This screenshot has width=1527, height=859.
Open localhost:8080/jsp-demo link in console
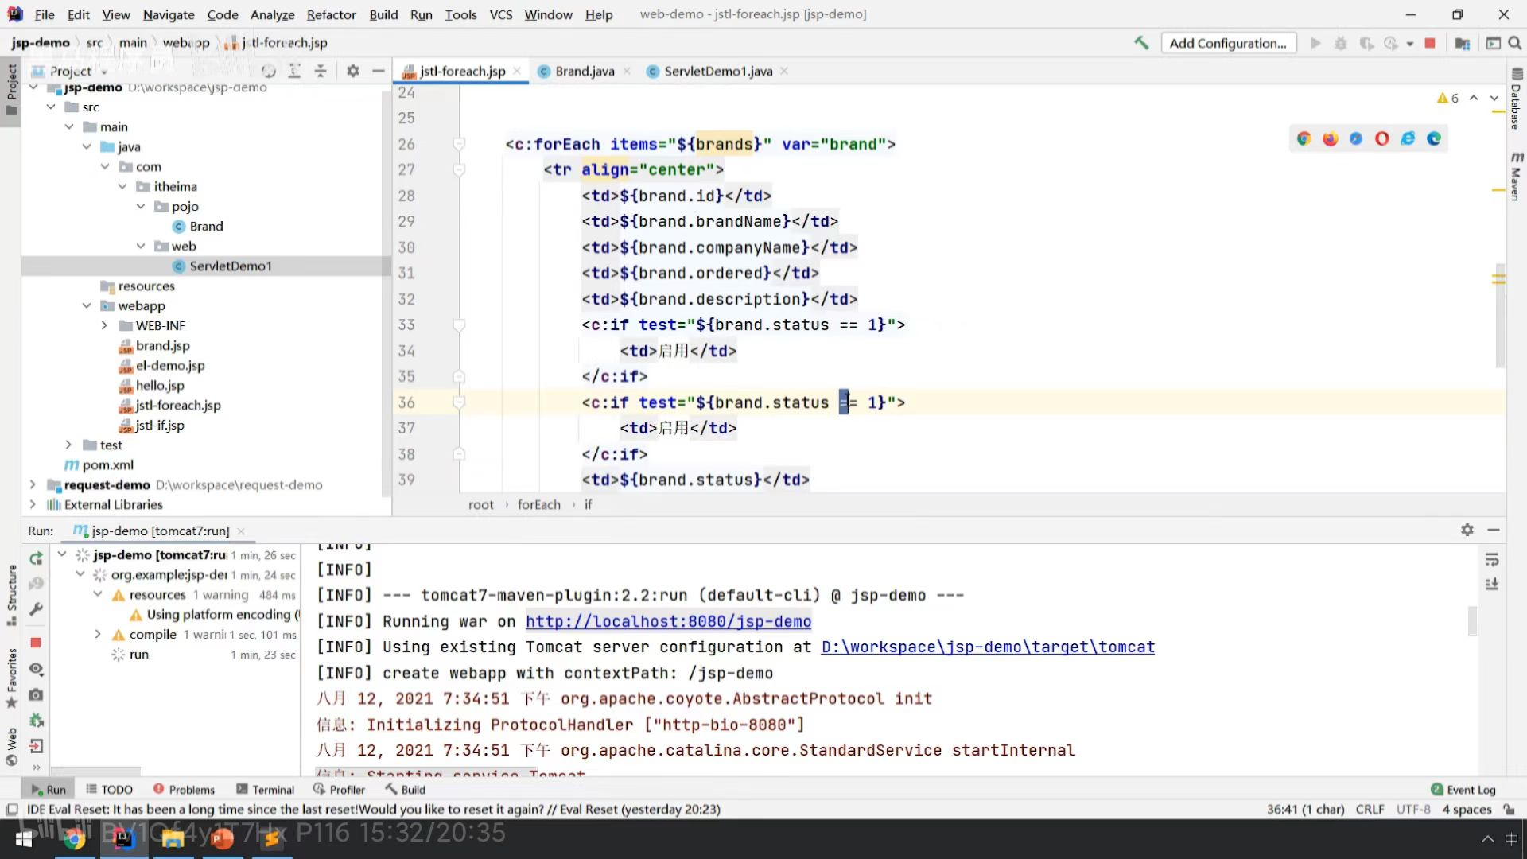(x=668, y=621)
